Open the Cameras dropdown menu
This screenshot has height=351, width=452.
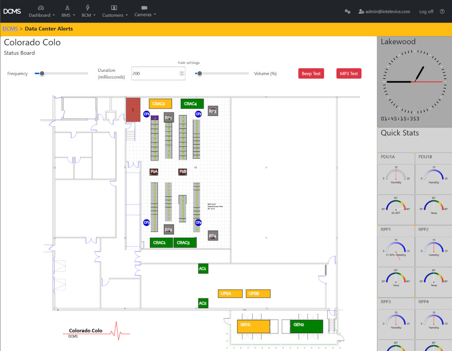pyautogui.click(x=145, y=11)
